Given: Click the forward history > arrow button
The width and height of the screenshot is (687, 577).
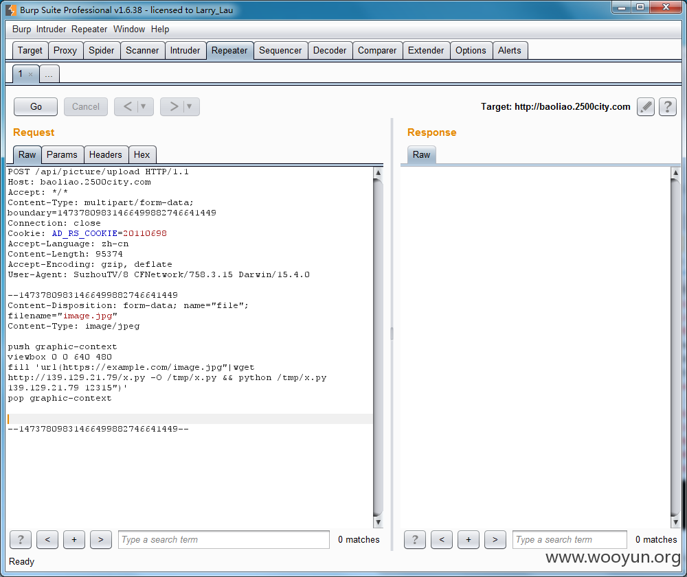Looking at the screenshot, I should point(174,107).
